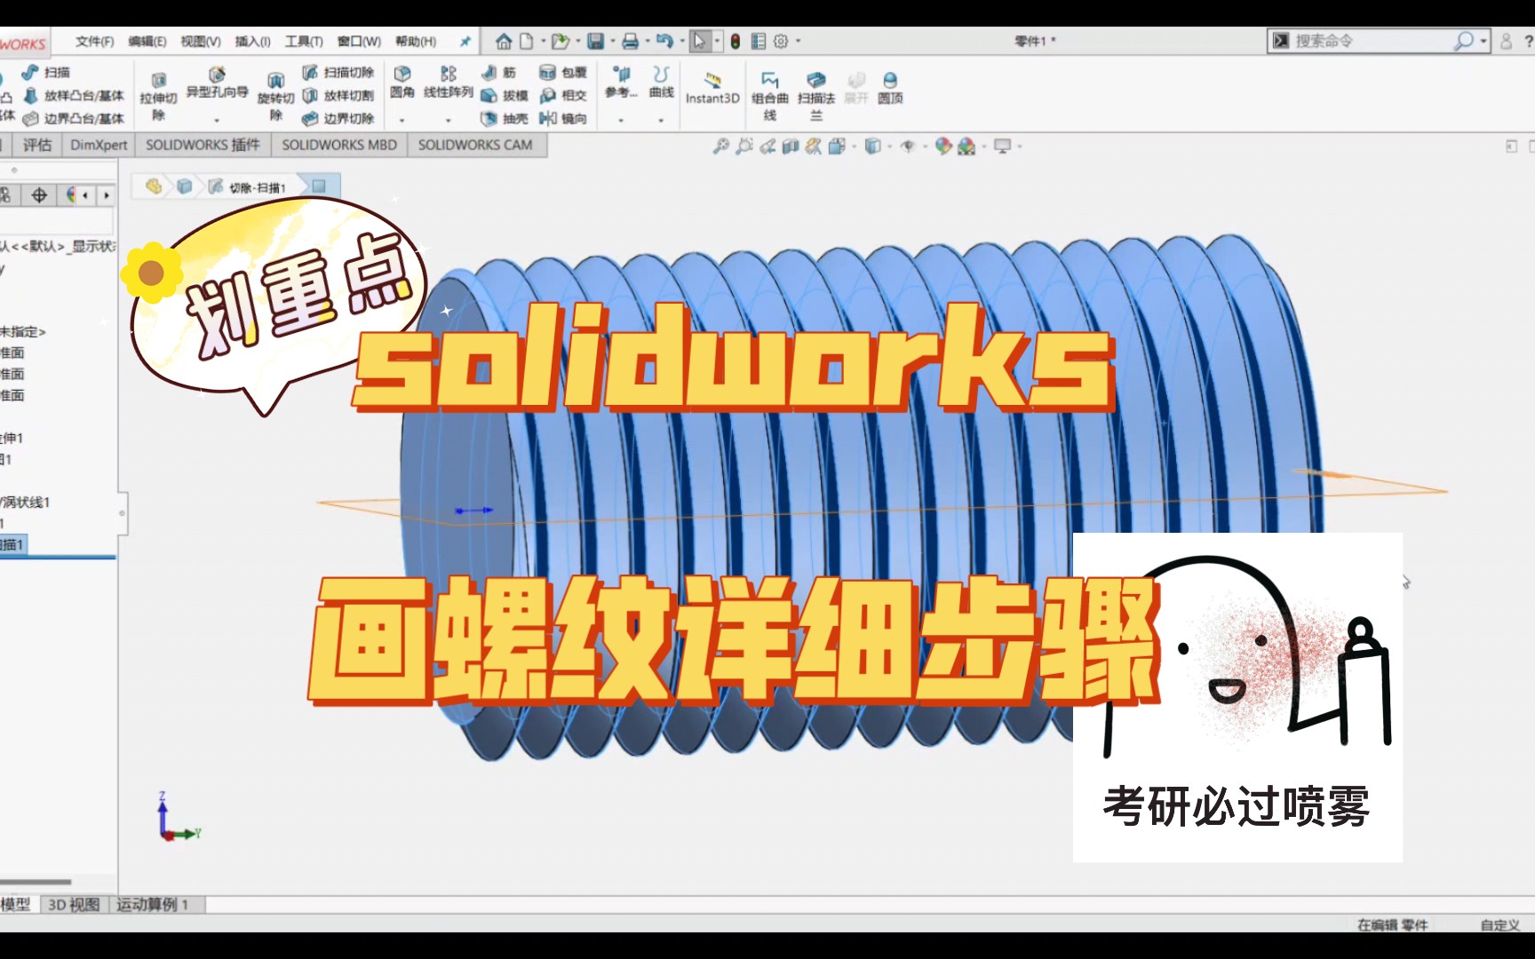The height and width of the screenshot is (959, 1535).
Task: Expand the Options gear dropdown arrow
Action: pos(798,41)
